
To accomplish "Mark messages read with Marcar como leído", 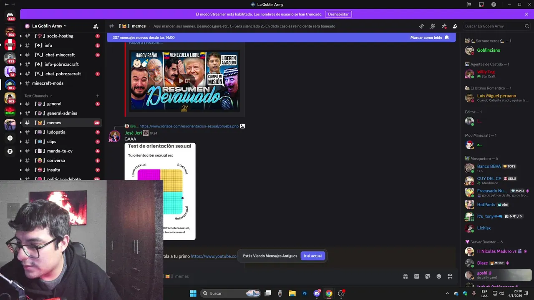I will (x=430, y=37).
